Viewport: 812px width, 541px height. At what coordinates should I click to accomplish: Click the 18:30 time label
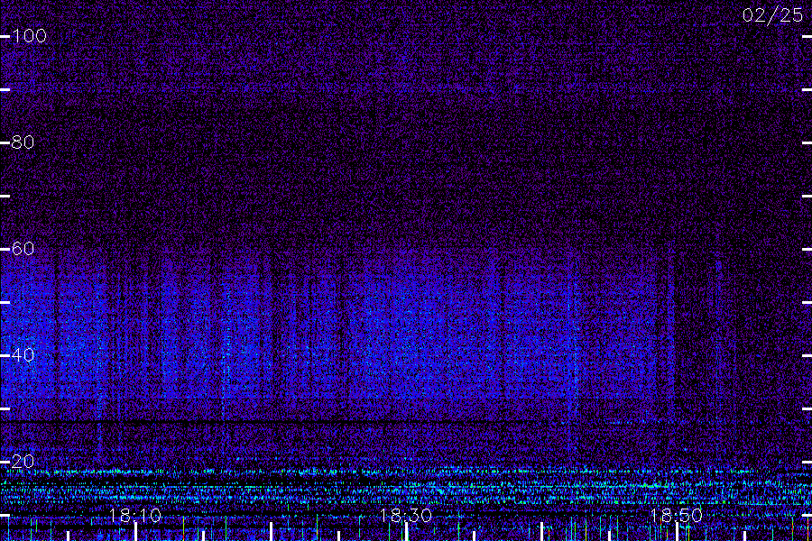(405, 516)
